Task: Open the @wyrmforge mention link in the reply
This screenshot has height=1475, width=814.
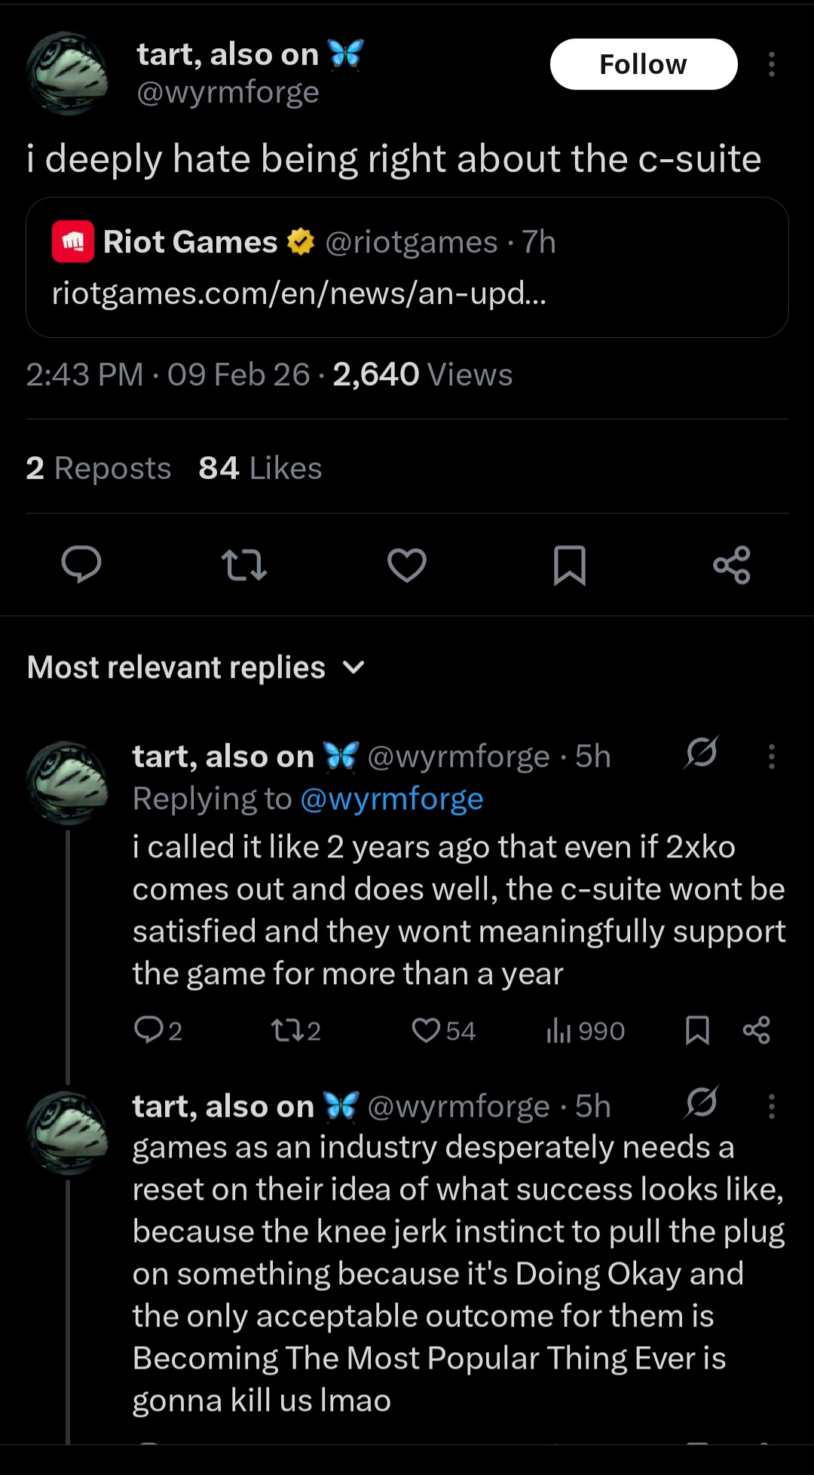Action: (391, 799)
